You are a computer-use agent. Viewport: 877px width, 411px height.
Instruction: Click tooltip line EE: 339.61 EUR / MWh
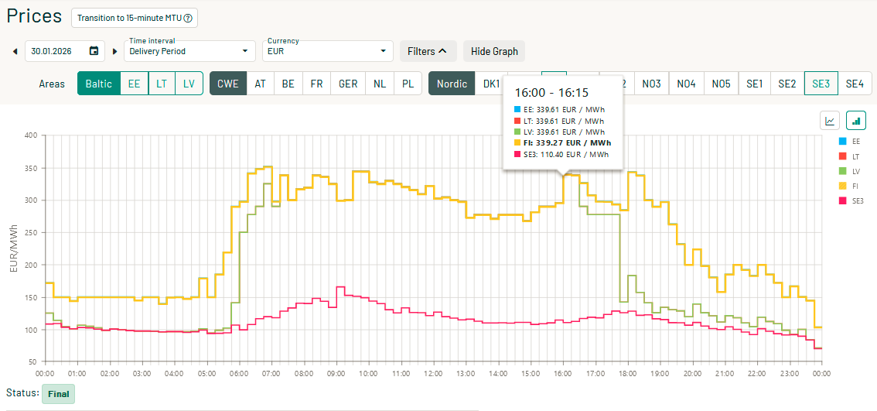click(559, 109)
